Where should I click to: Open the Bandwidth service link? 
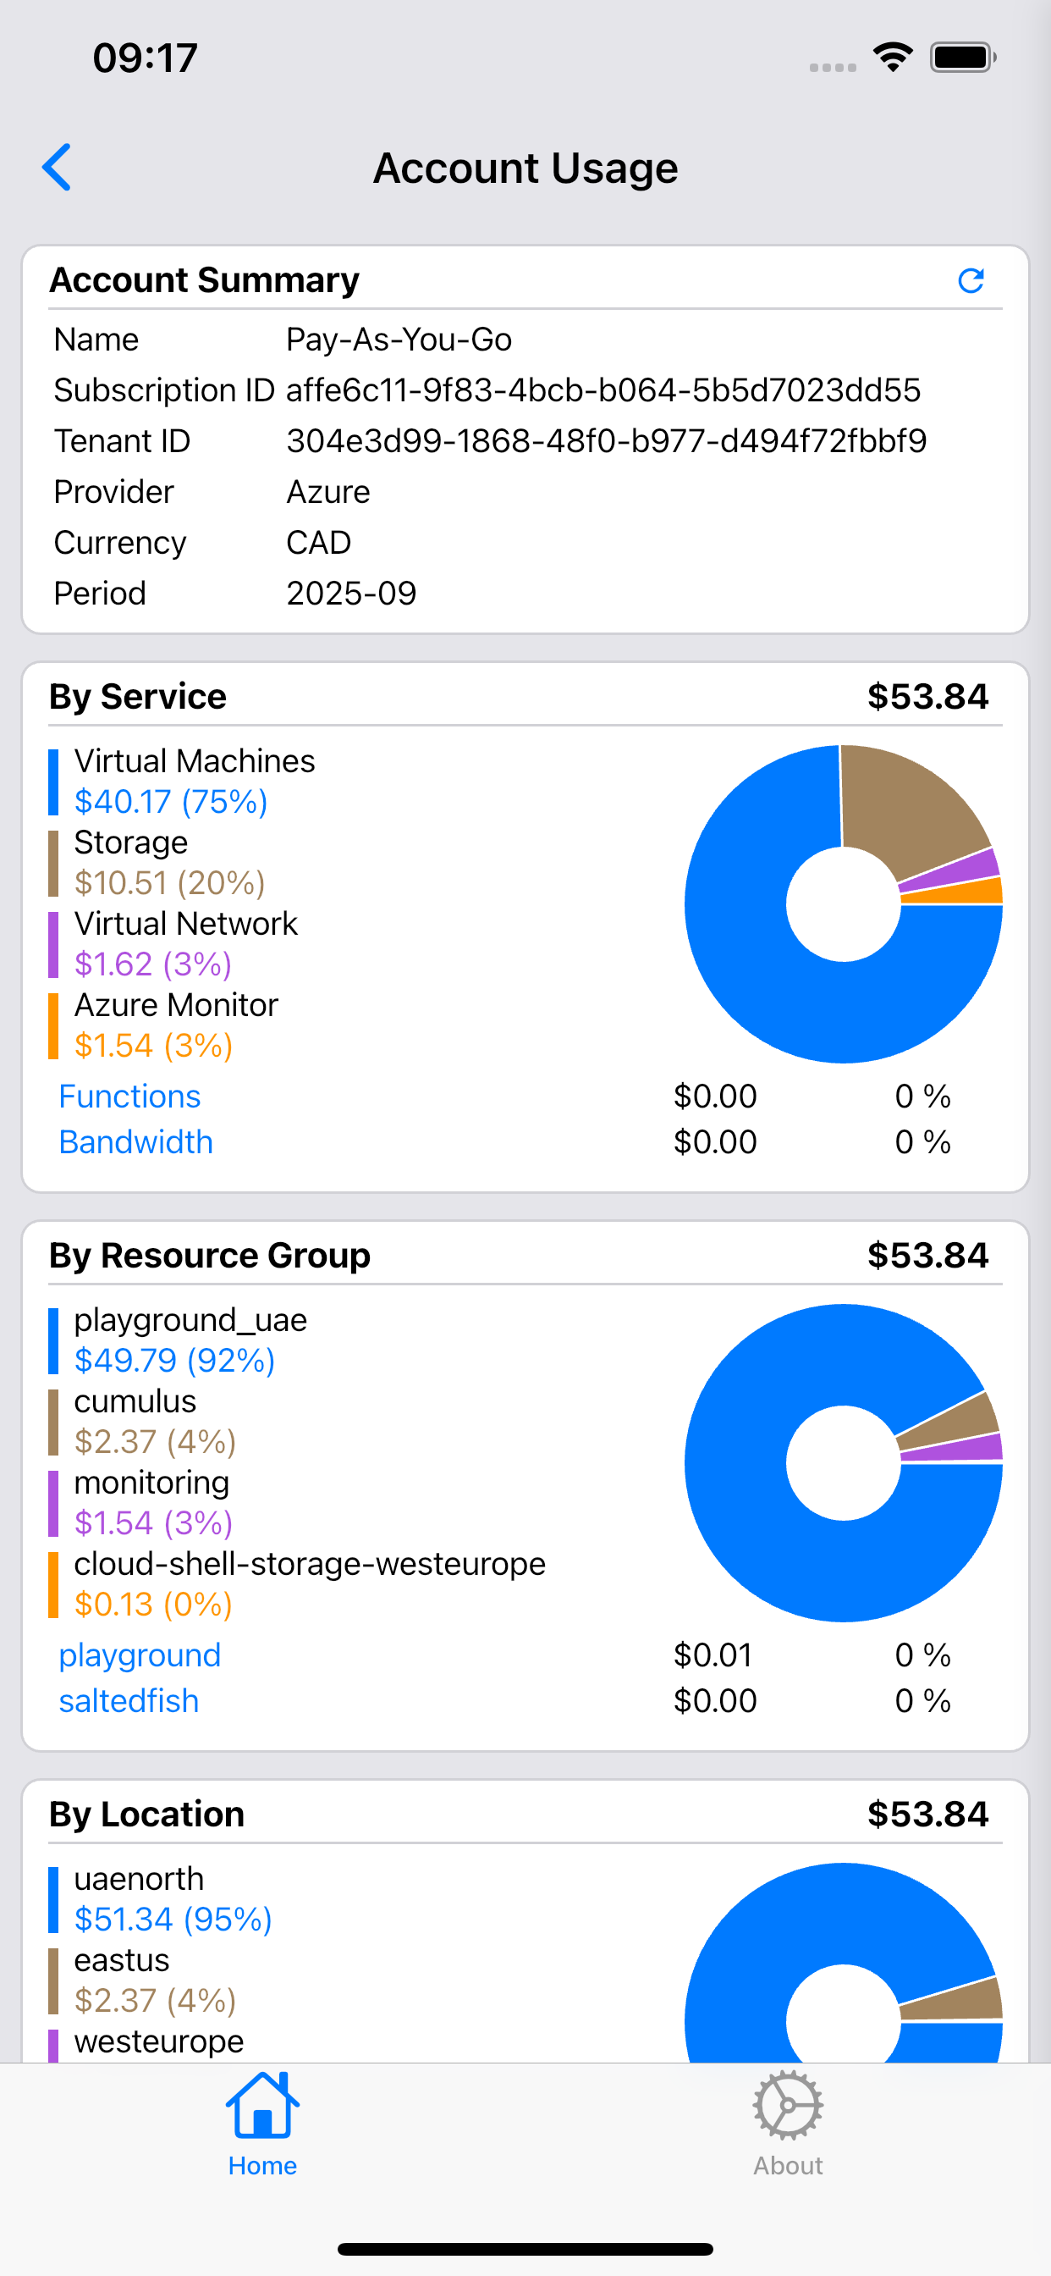136,1142
